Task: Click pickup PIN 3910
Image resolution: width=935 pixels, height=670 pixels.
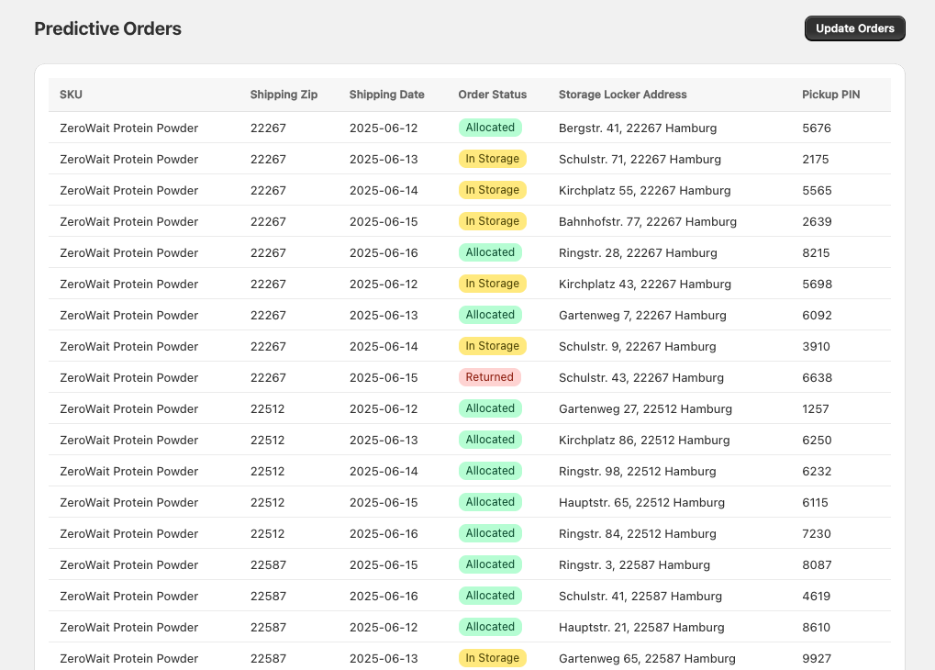Action: pyautogui.click(x=816, y=347)
